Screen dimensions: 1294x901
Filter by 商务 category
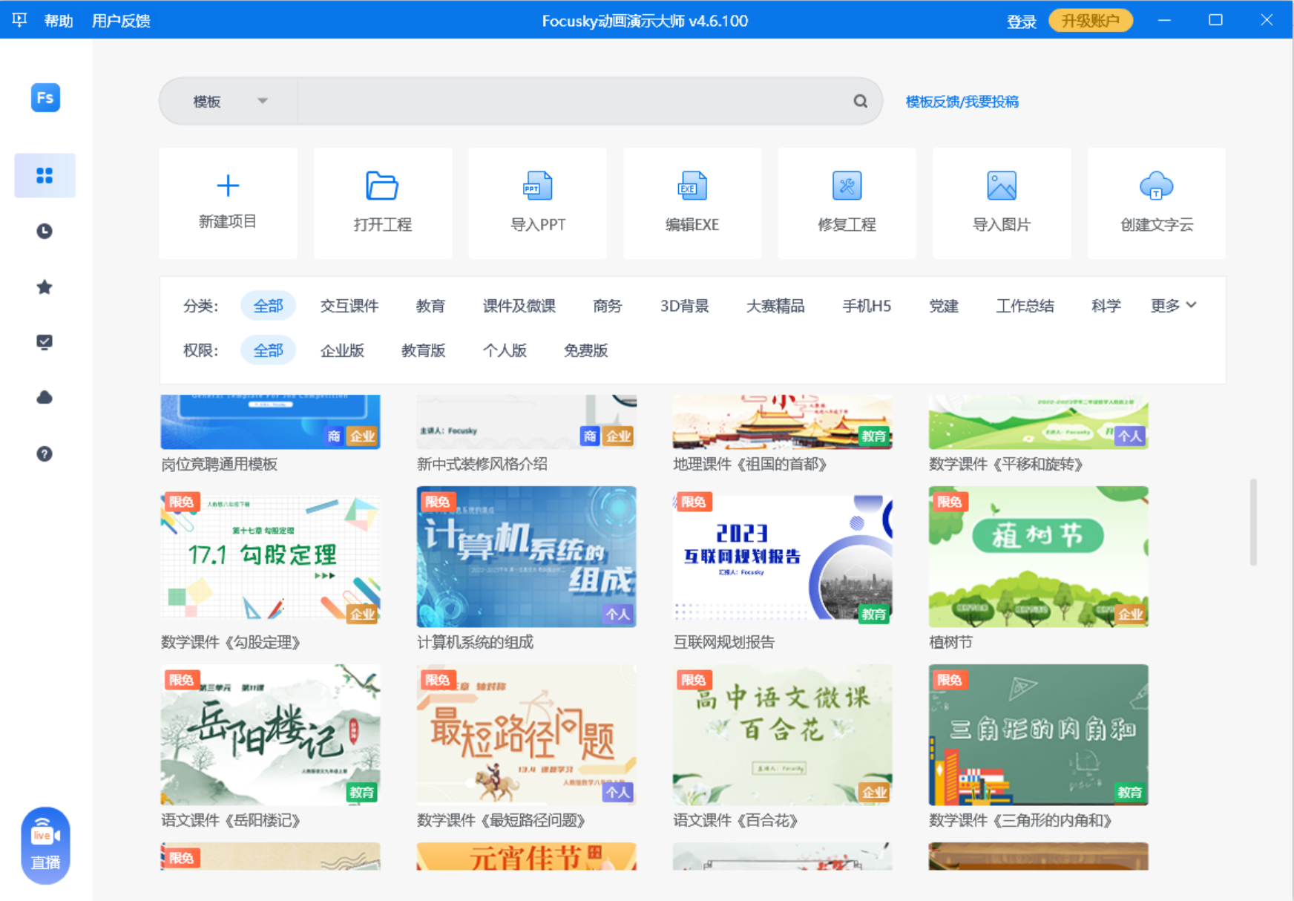tap(608, 306)
